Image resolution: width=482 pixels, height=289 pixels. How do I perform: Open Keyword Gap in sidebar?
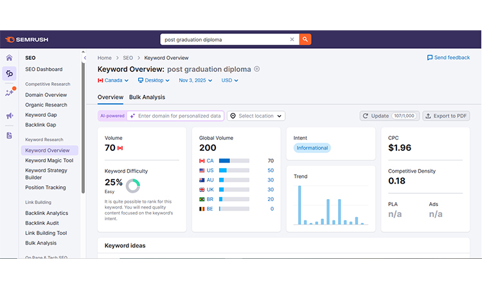(x=41, y=115)
